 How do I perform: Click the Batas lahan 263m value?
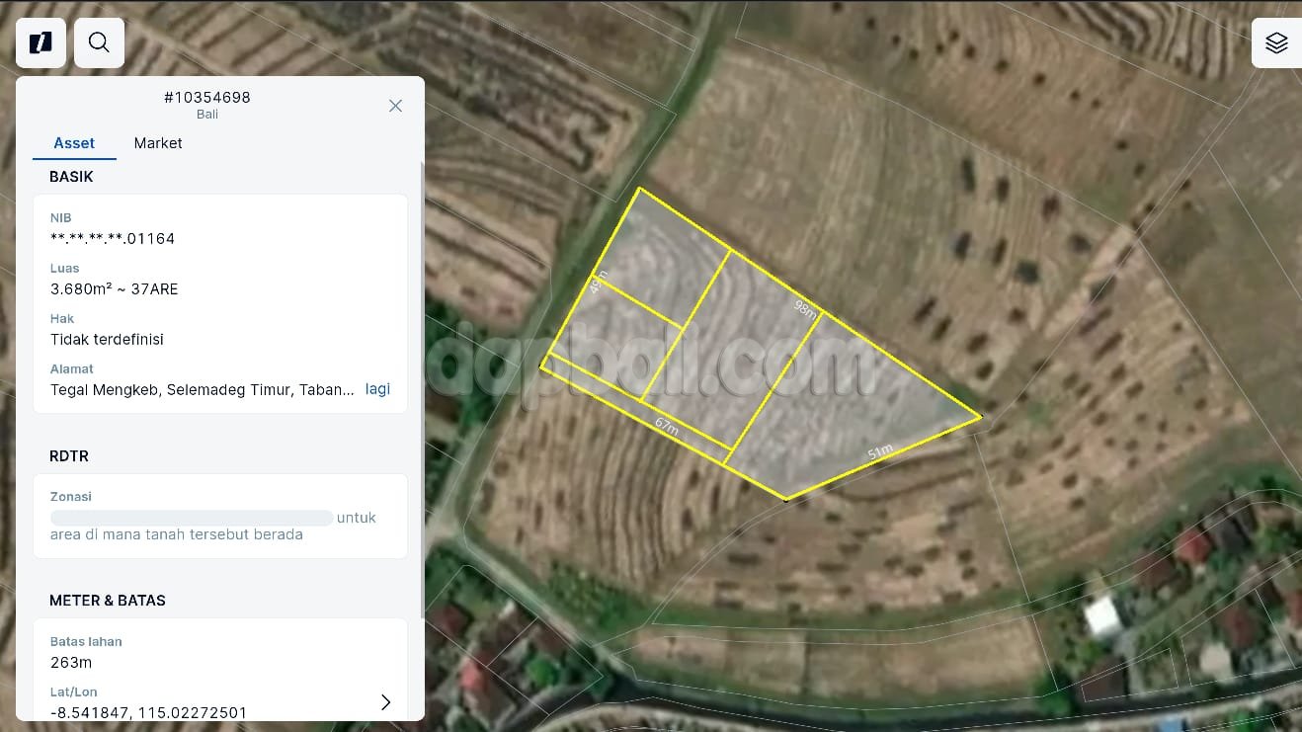pos(71,663)
